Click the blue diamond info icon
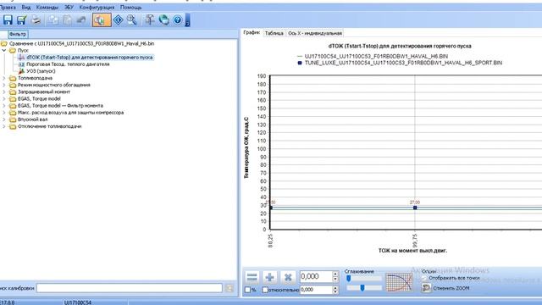The image size is (542, 305). [x=119, y=20]
